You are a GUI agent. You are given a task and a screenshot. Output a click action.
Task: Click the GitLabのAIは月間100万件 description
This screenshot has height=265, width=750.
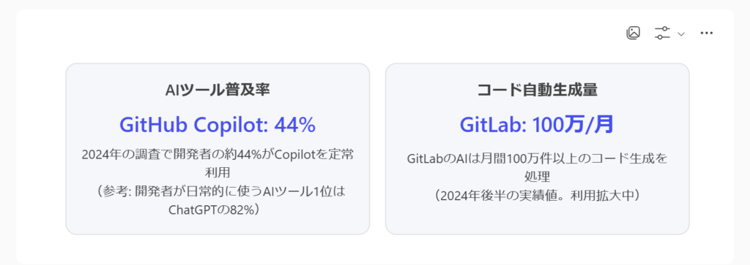[537, 158]
